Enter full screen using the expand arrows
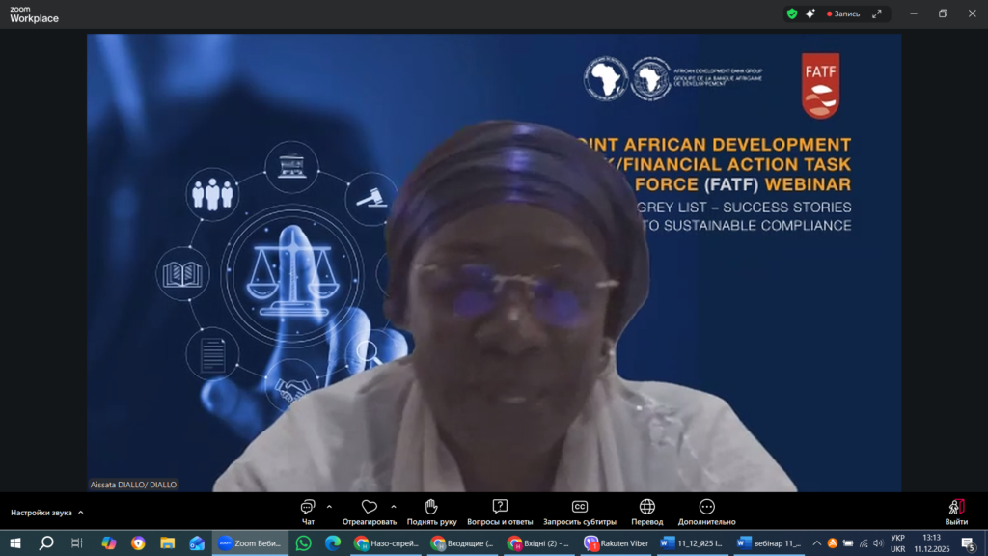This screenshot has height=556, width=988. pyautogui.click(x=877, y=14)
